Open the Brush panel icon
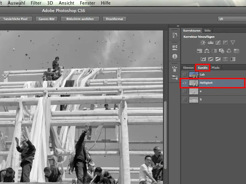 click(x=175, y=69)
